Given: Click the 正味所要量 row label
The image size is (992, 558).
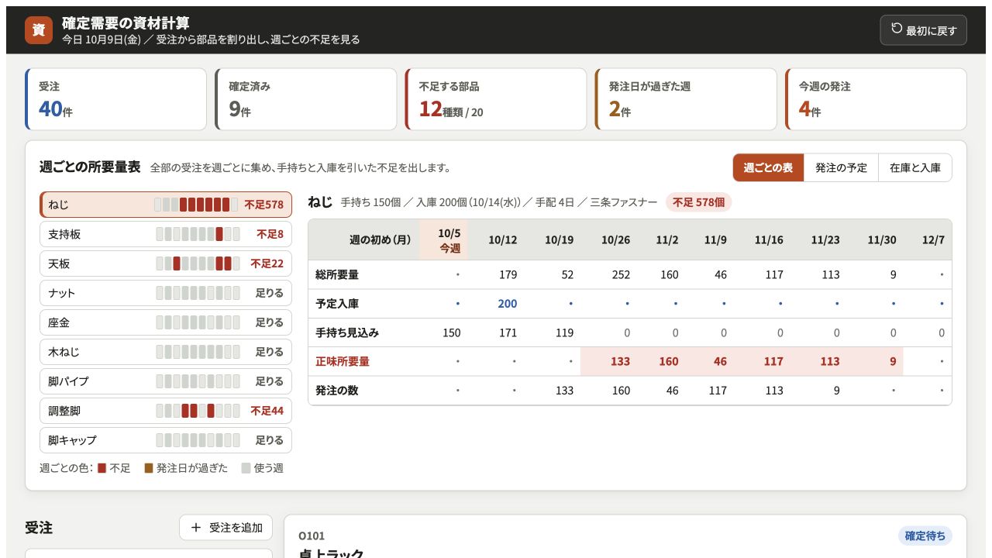Looking at the screenshot, I should tap(343, 361).
